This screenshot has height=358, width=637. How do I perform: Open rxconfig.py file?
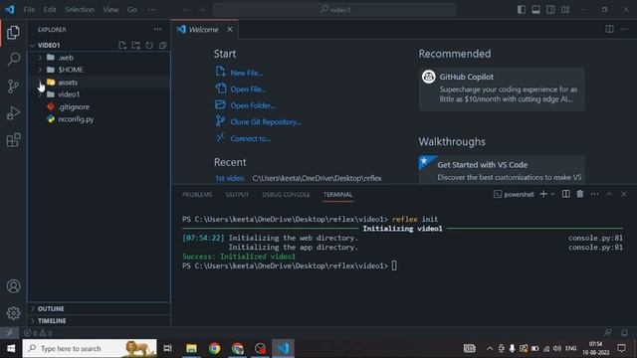99,119
